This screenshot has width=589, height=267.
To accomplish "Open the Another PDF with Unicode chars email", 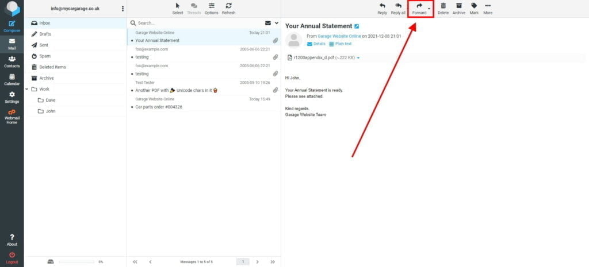I will 204,87.
